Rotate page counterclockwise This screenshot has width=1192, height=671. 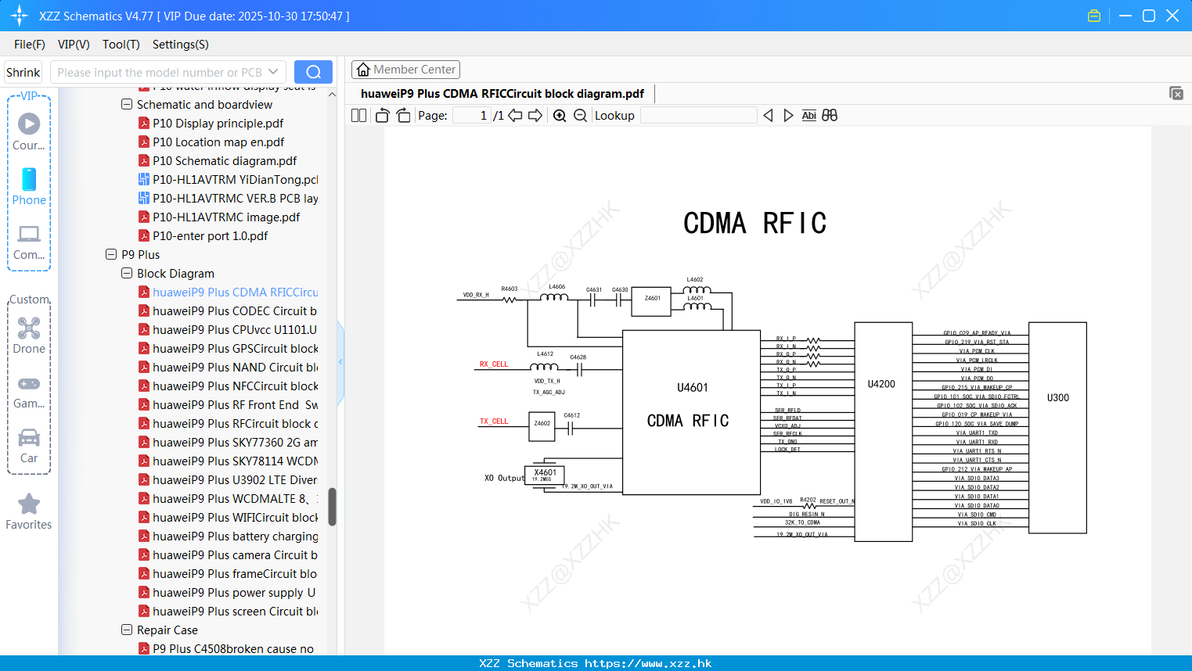tap(382, 116)
